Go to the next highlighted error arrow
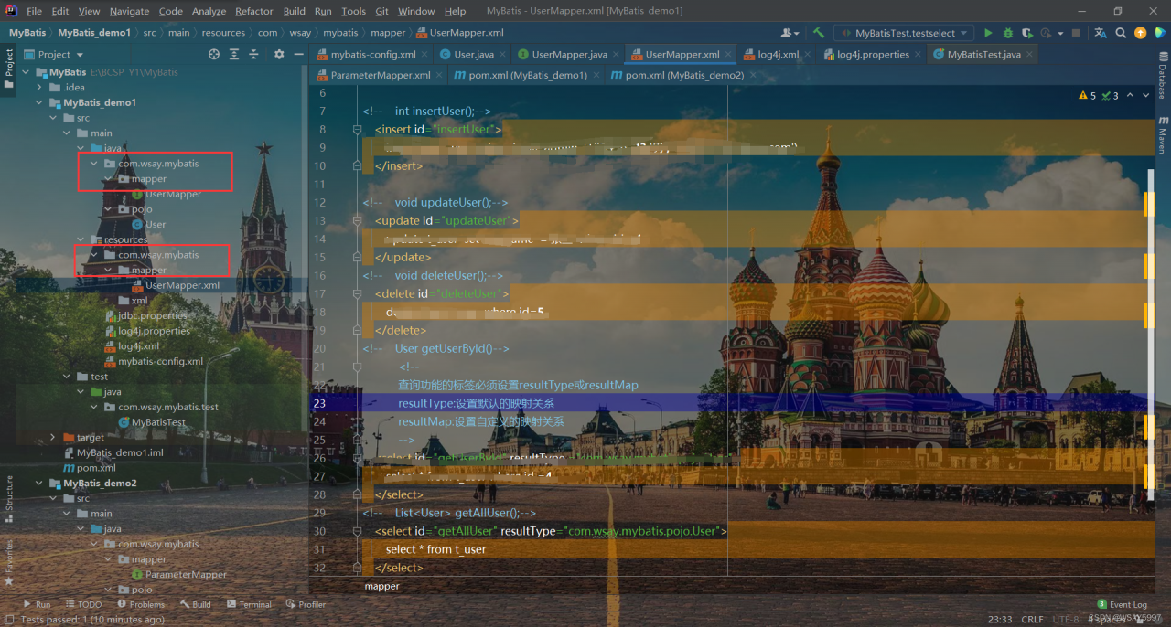1171x627 pixels. 1147,95
